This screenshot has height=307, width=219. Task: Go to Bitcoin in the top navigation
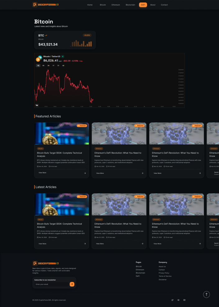[103, 5]
